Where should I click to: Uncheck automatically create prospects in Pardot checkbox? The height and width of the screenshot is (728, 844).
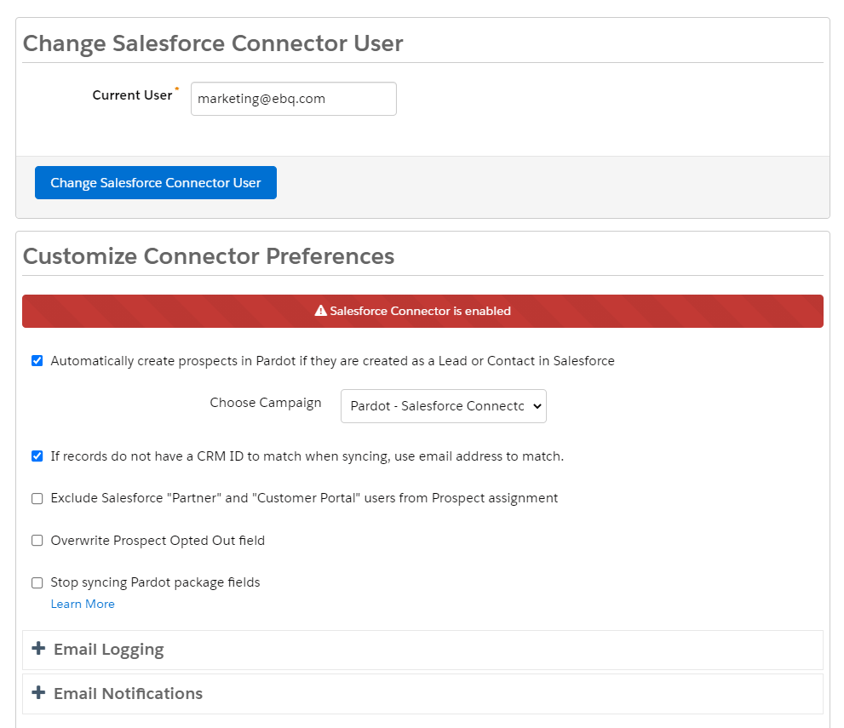click(x=37, y=360)
